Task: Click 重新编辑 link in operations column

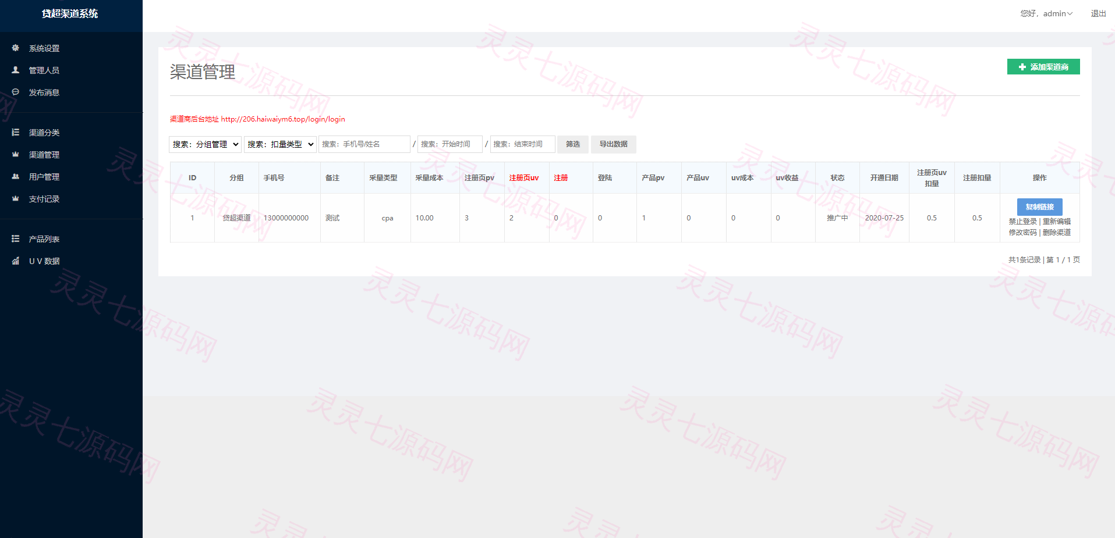Action: point(1057,222)
